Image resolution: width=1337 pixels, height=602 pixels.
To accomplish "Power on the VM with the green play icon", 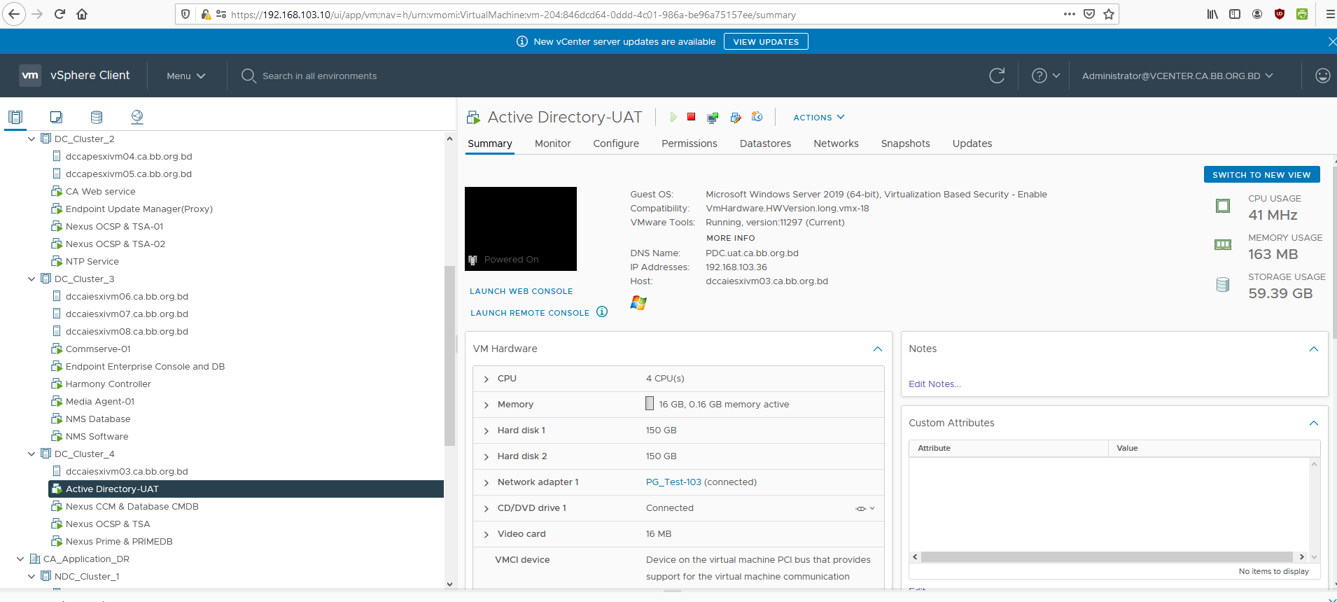I will [x=673, y=117].
